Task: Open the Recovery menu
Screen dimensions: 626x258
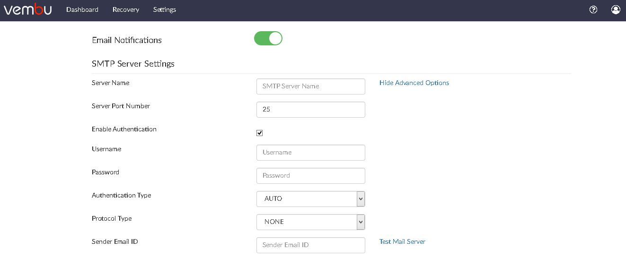Action: click(x=126, y=9)
